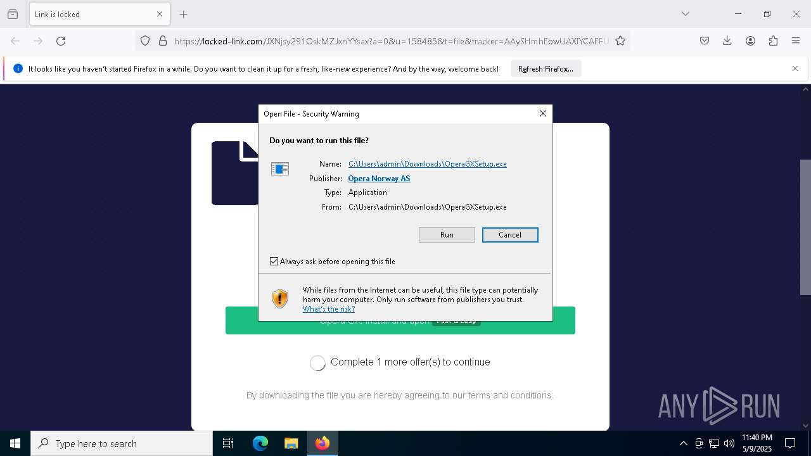Open the Opera Norway AS publisher link
This screenshot has width=811, height=456.
(x=379, y=179)
